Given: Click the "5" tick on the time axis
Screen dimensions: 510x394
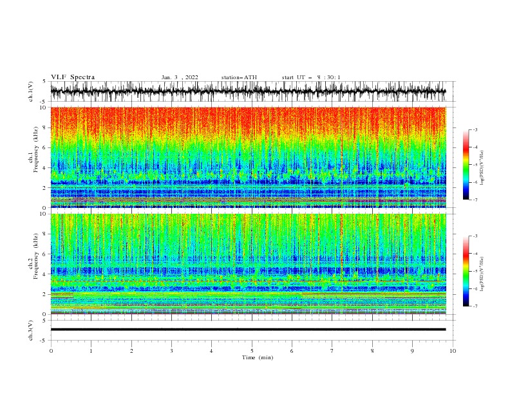Looking at the screenshot, I should click(x=252, y=351).
